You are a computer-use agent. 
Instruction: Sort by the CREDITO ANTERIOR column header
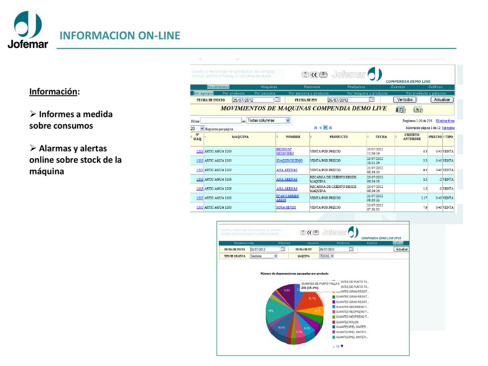(x=412, y=137)
